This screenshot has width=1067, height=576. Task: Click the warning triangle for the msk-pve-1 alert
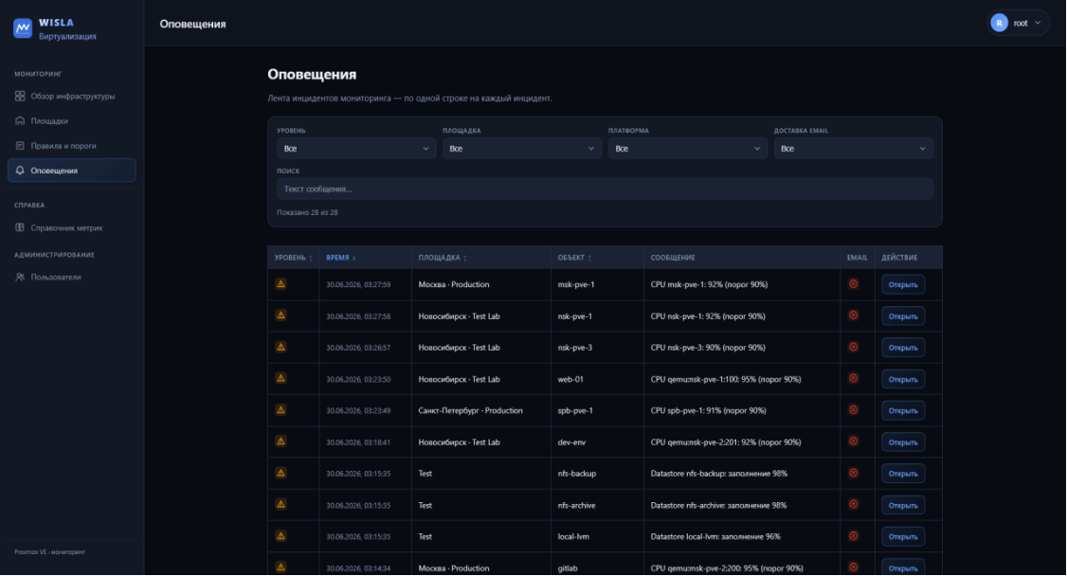pyautogui.click(x=280, y=284)
